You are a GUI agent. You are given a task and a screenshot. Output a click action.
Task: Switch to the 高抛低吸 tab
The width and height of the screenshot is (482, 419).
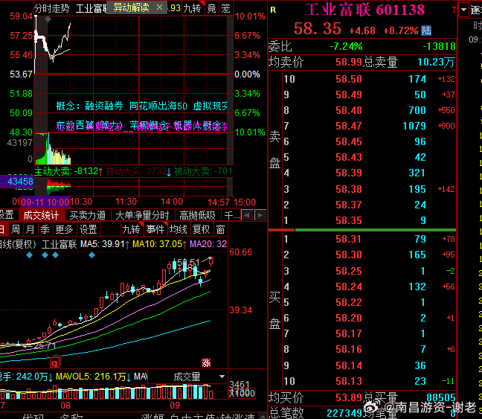pos(197,215)
